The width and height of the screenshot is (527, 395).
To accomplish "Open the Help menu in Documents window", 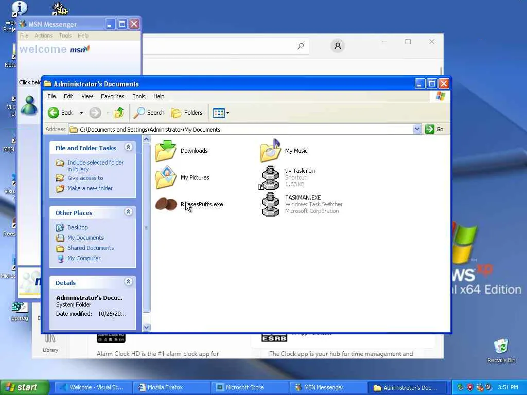I will point(159,96).
